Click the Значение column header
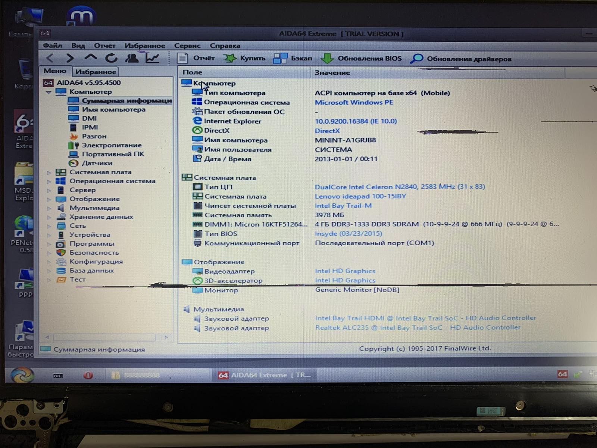The height and width of the screenshot is (448, 597). pyautogui.click(x=437, y=73)
